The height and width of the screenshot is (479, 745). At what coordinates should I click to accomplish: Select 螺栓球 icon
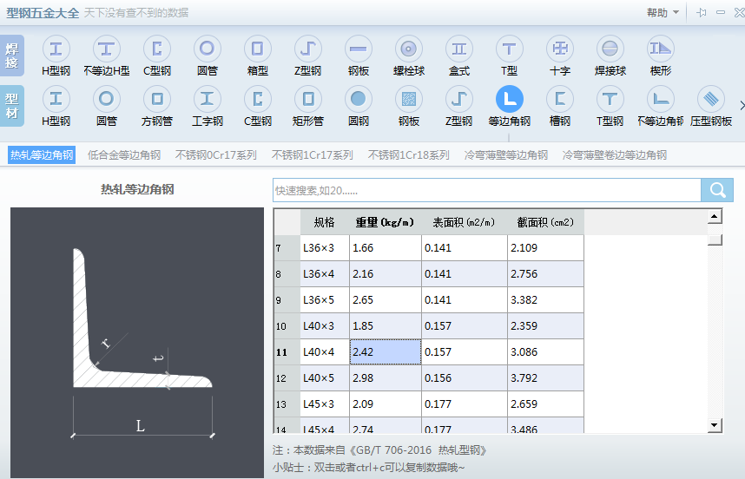tap(409, 49)
